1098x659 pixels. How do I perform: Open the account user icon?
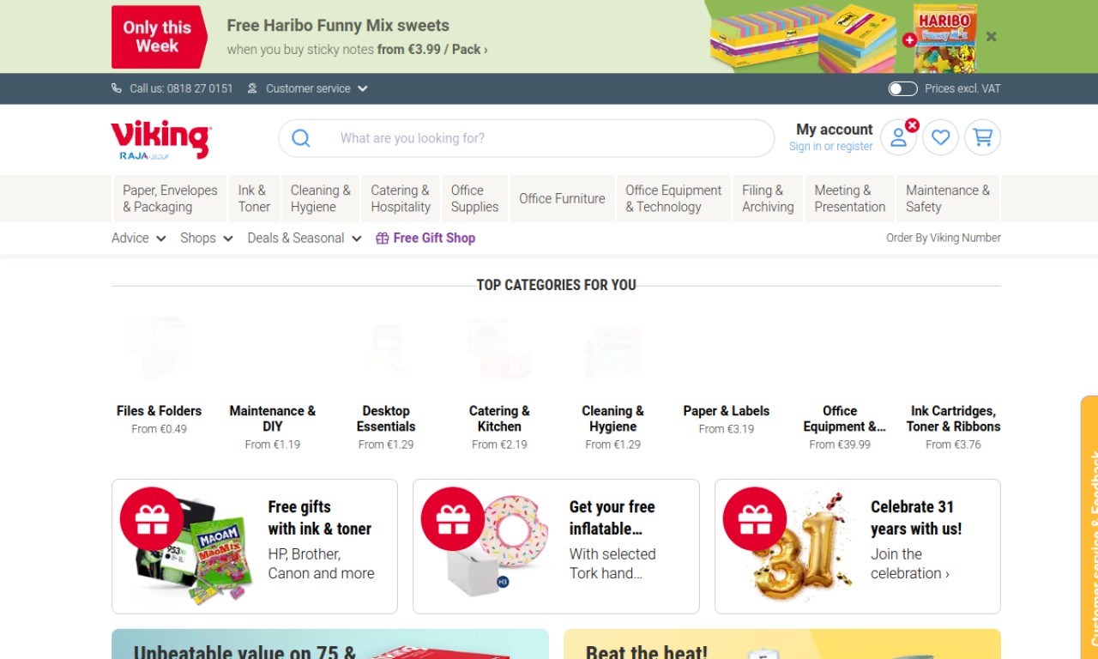tap(898, 137)
